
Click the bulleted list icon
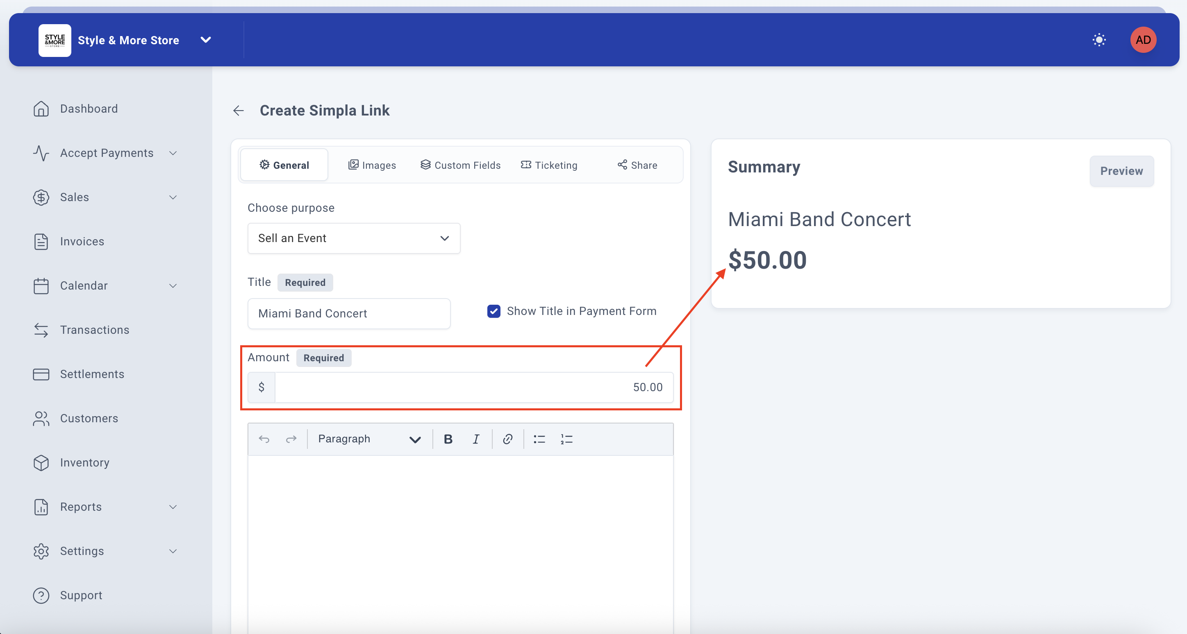click(539, 439)
